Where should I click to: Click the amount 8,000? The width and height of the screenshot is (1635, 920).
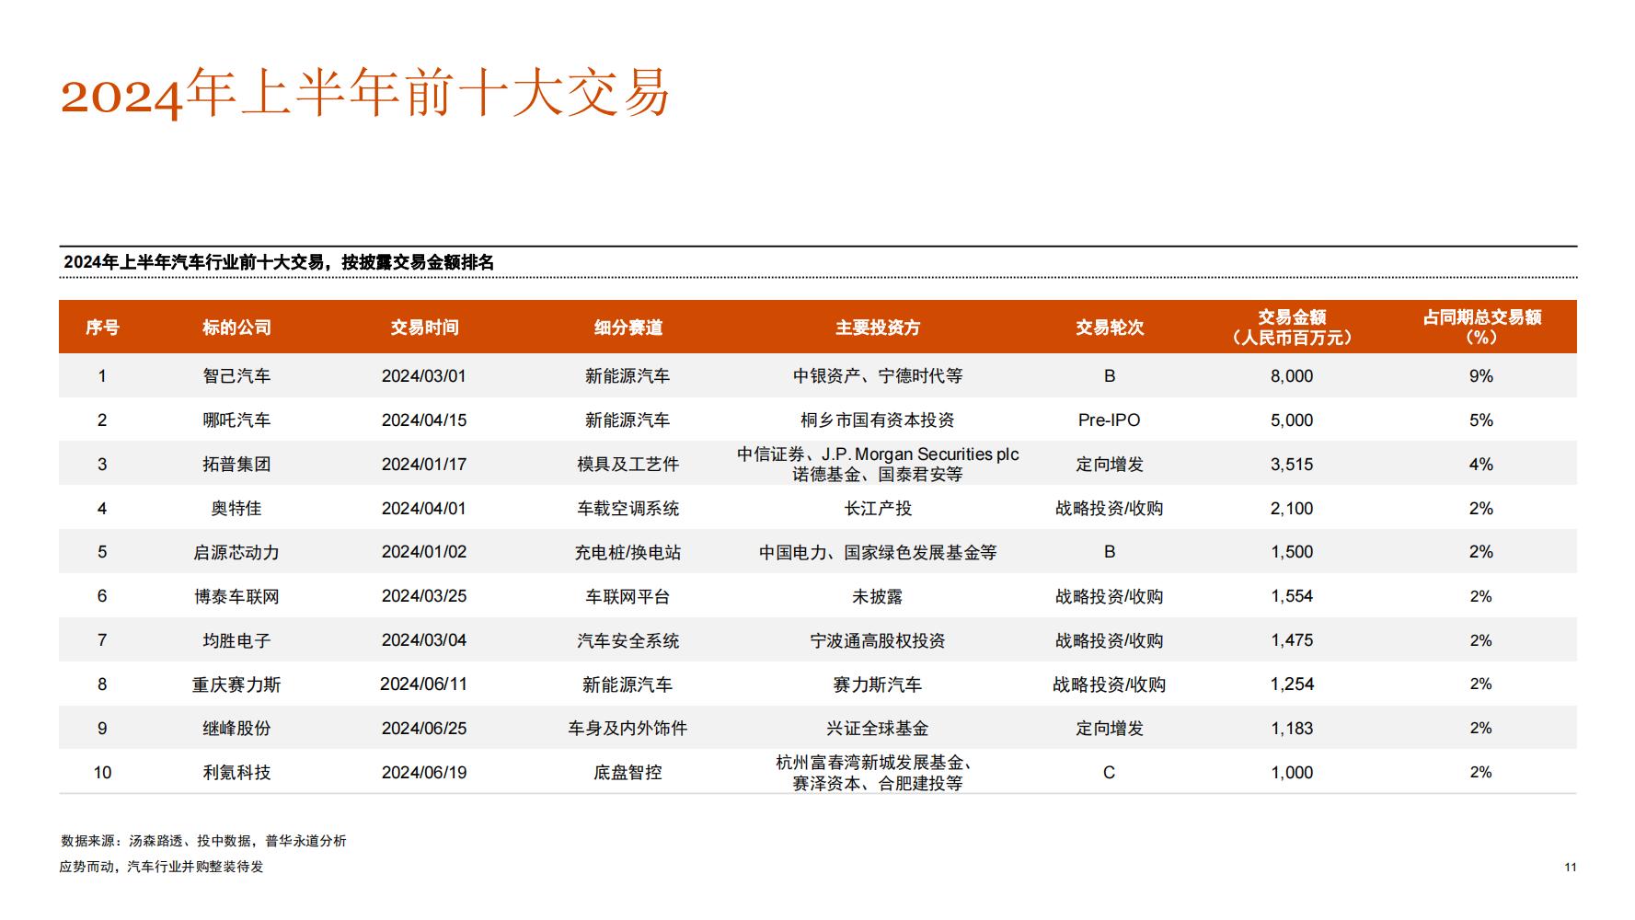click(x=1292, y=376)
